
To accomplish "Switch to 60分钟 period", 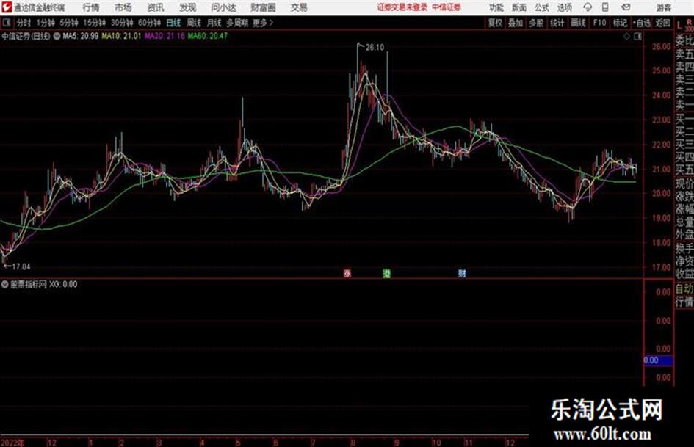I will (x=149, y=23).
